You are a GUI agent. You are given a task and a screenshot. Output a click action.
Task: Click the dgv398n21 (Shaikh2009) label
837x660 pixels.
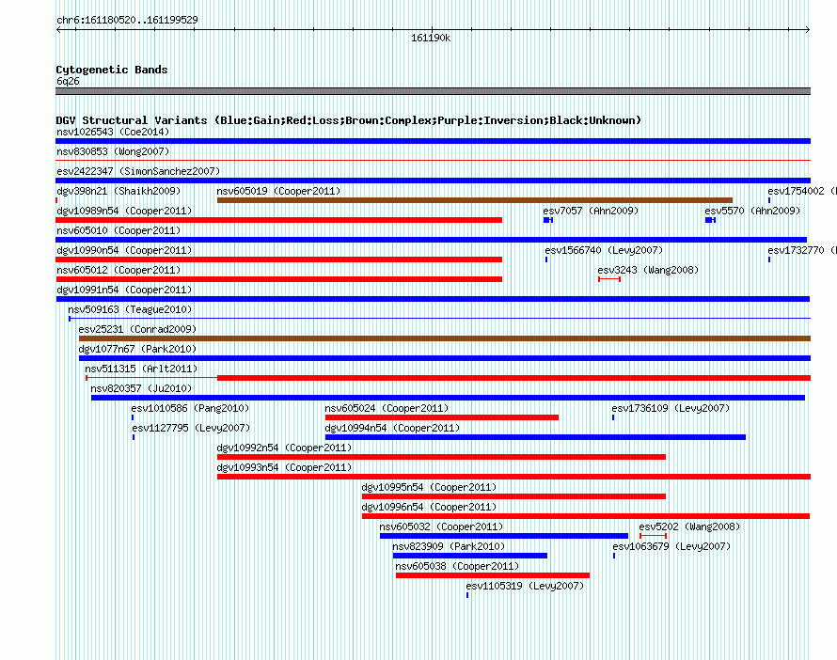118,191
